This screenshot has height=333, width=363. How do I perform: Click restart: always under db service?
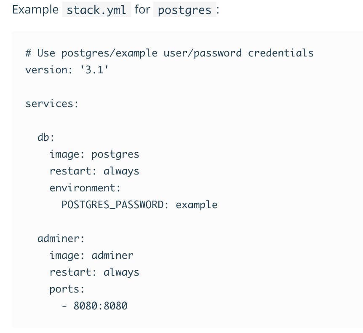(x=94, y=171)
